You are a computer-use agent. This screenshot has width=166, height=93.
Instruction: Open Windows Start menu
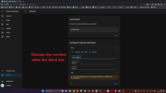tap(43, 91)
